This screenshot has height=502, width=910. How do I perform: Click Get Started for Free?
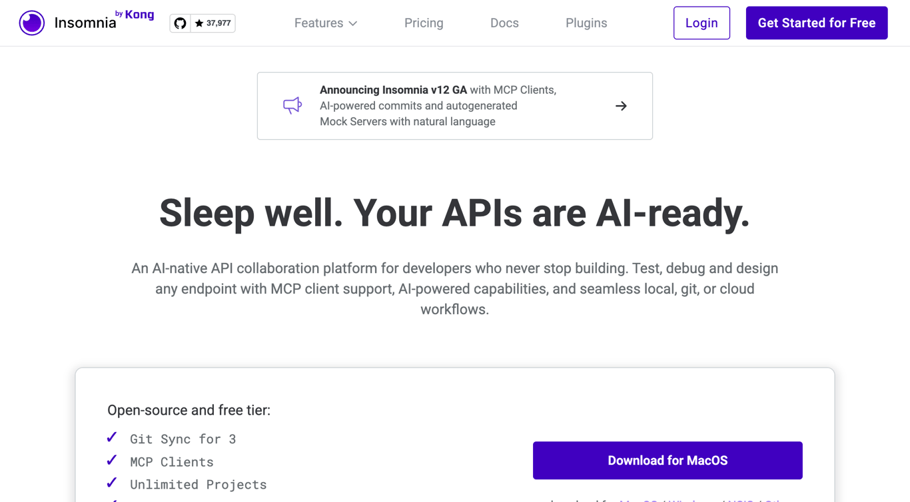tap(816, 22)
